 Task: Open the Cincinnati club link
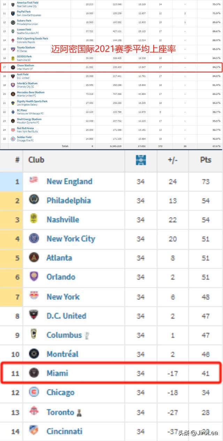pos(64,431)
